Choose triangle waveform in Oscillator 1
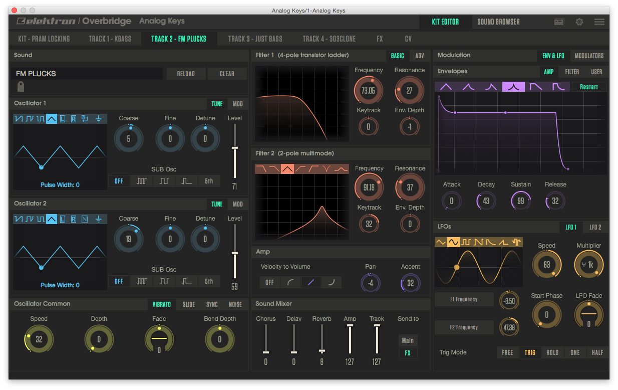This screenshot has height=390, width=618. tap(52, 119)
